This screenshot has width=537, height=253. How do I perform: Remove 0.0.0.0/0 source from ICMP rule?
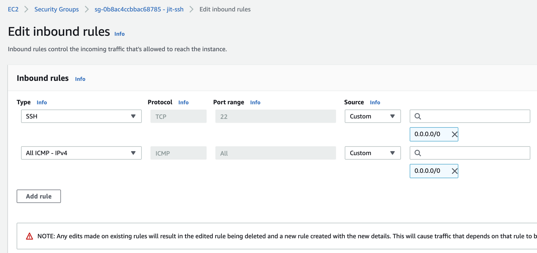[454, 171]
